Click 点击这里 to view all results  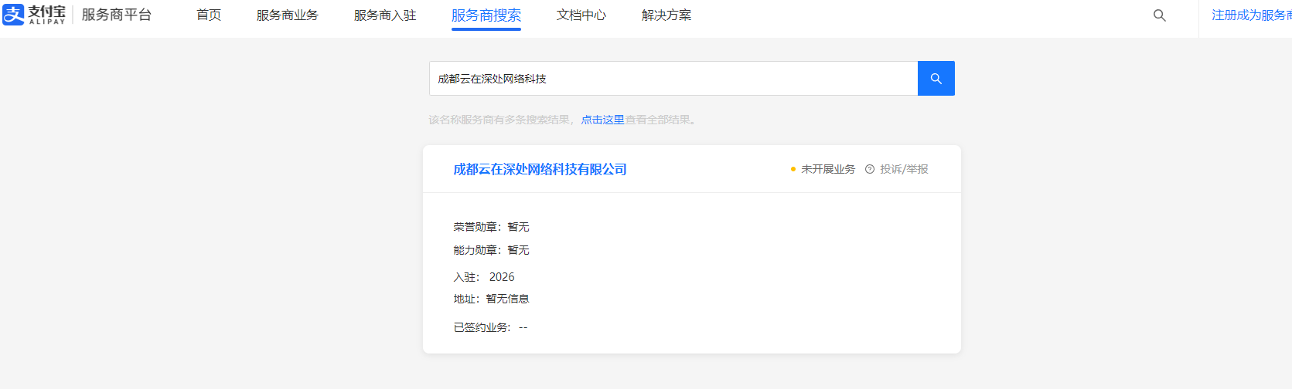click(x=602, y=120)
